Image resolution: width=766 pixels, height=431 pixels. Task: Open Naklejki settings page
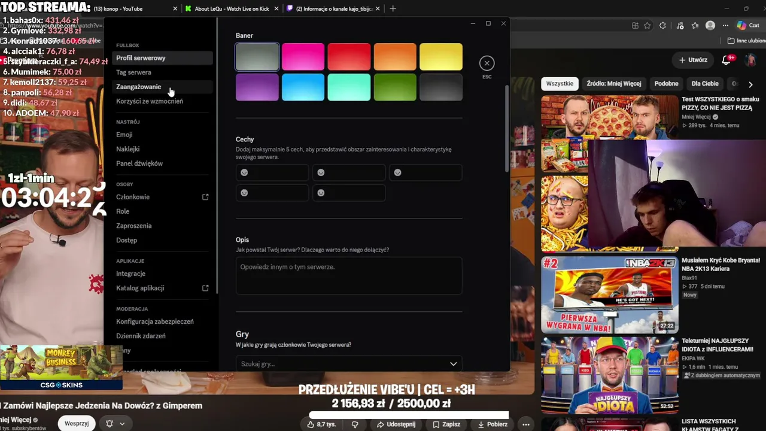162,149
